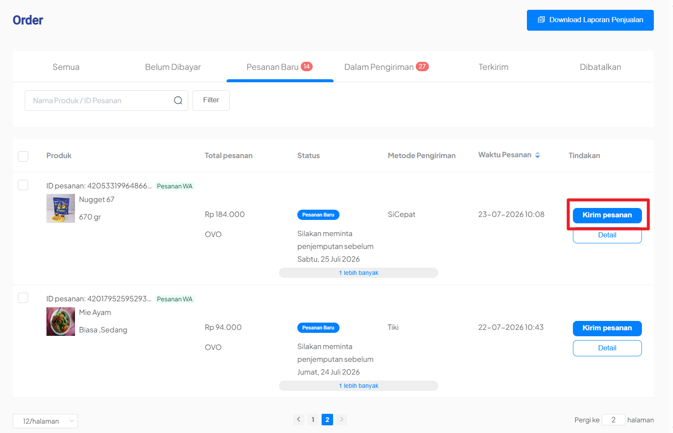
Task: Select all orders header checkbox
Action: pyautogui.click(x=23, y=156)
